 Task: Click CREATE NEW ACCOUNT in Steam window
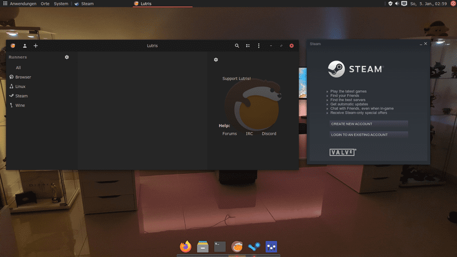(368, 124)
